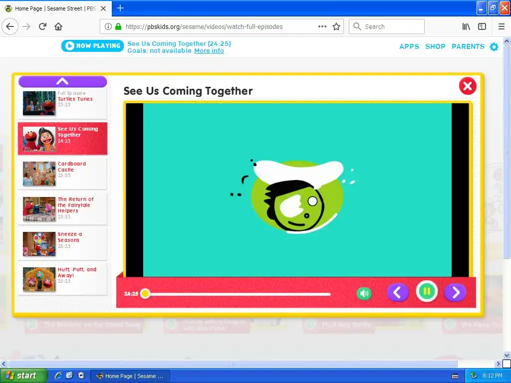
Task: Click the system tray notification icon
Action: 474,376
